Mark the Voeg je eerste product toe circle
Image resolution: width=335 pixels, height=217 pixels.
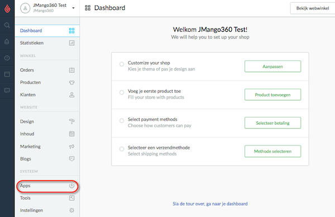coord(122,92)
